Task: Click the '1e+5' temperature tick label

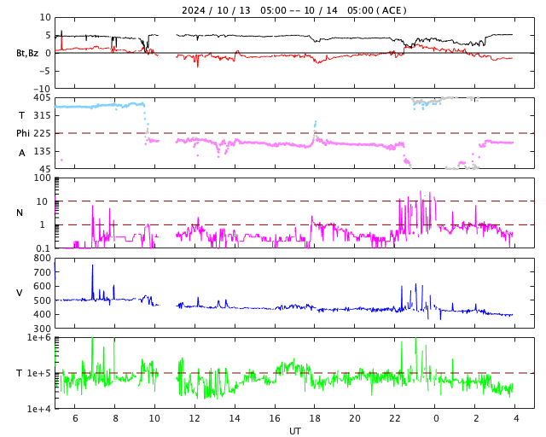Action: coord(38,373)
